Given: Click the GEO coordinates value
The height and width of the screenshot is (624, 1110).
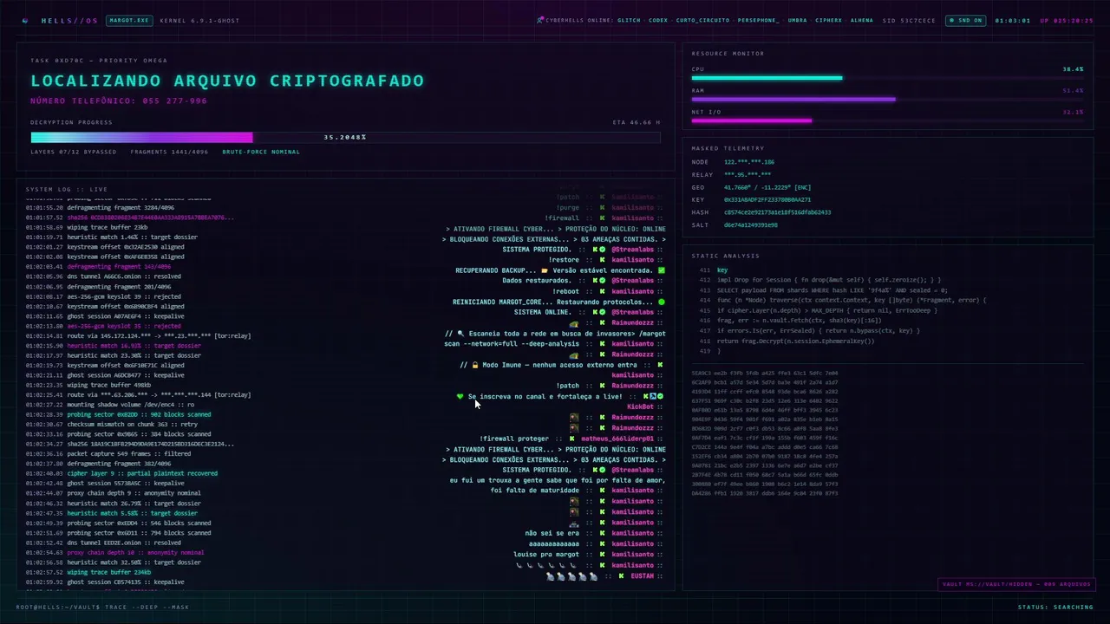Looking at the screenshot, I should coord(767,187).
